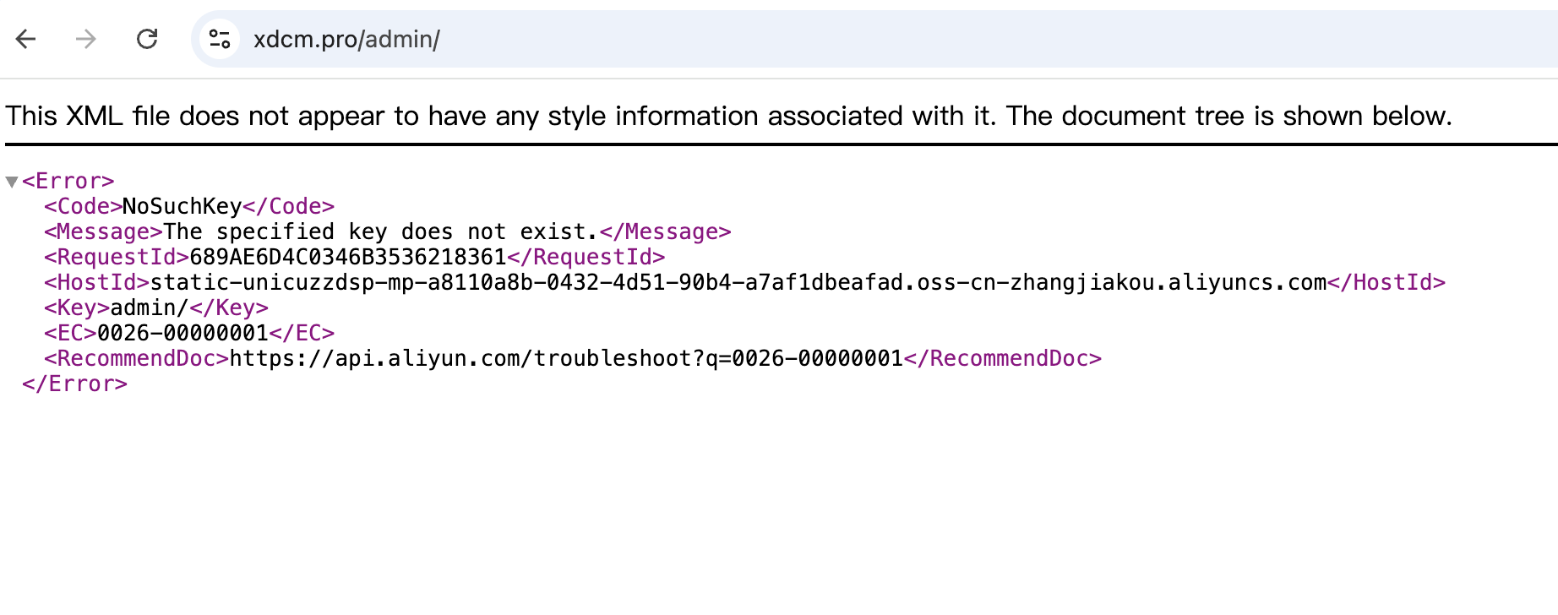Click the forward navigation arrow
Viewport: 1558px width, 615px height.
tap(86, 39)
